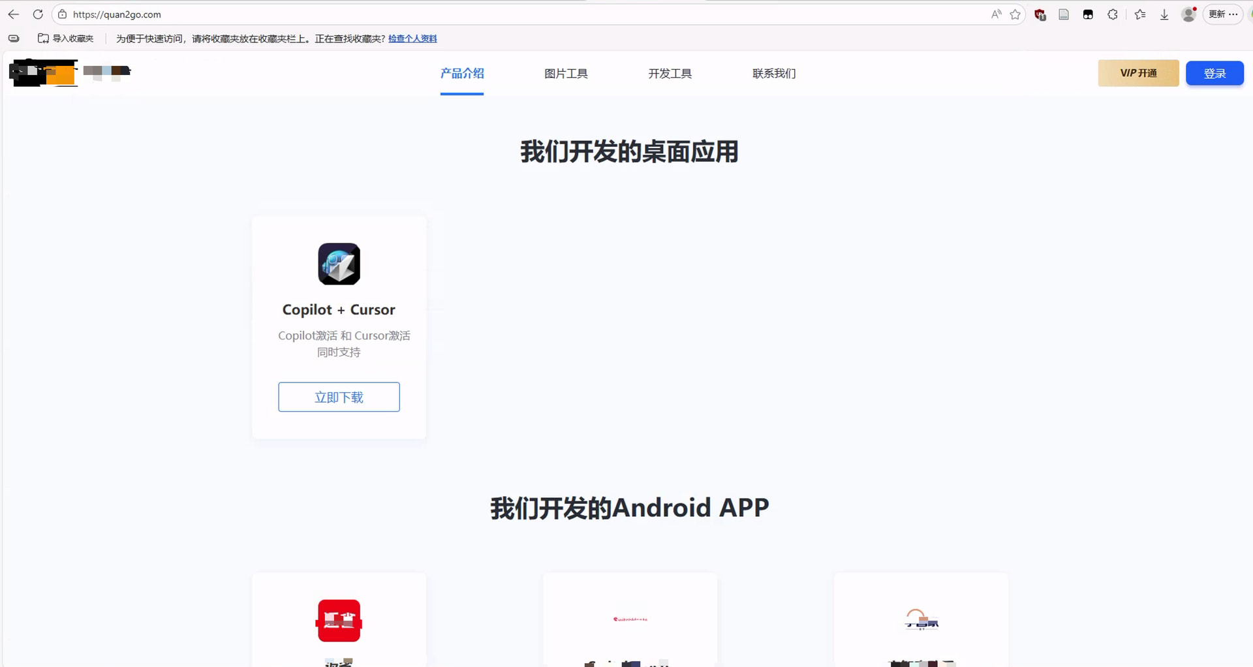Go to 联系我们 in navigation
Viewport: 1253px width, 667px height.
tap(774, 73)
